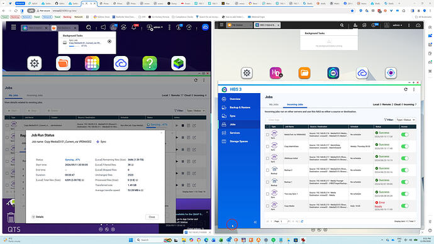Tick checkbox for the first Success job row
The width and height of the screenshot is (434, 244).
(x=267, y=135)
